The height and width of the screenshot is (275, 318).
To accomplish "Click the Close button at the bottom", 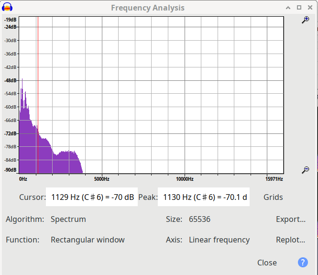I will 267,263.
